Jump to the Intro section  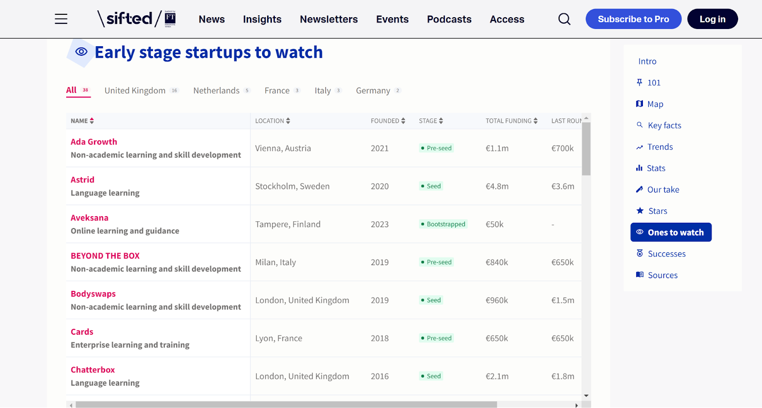coord(647,61)
